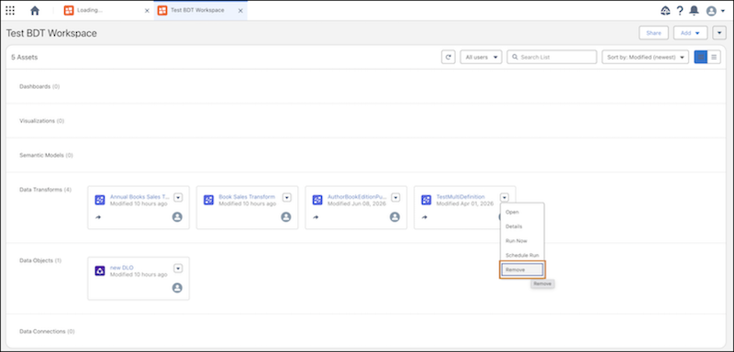The width and height of the screenshot is (734, 352).
Task: Open the app launcher grid icon
Action: pyautogui.click(x=10, y=10)
